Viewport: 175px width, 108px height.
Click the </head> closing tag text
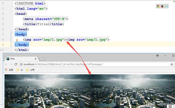[x=22, y=29]
